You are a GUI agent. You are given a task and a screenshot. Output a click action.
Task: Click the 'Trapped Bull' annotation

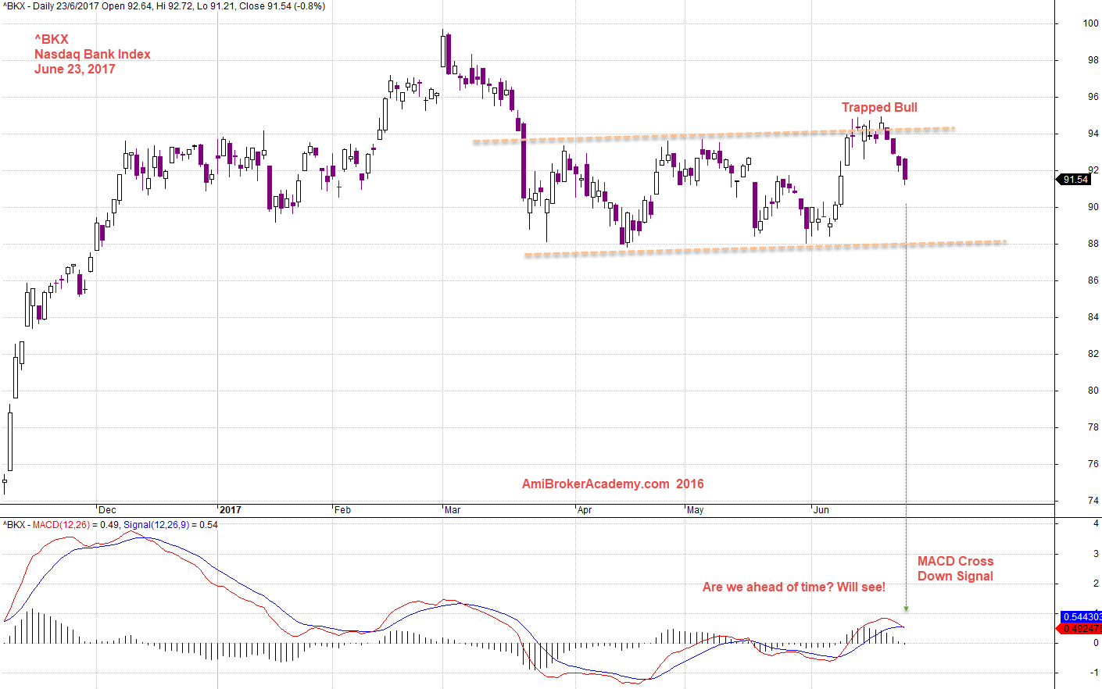point(879,108)
